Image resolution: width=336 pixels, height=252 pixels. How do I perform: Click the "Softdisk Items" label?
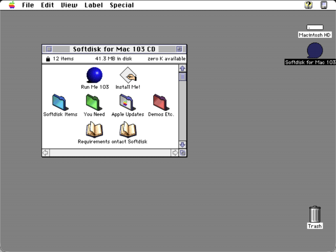[60, 114]
